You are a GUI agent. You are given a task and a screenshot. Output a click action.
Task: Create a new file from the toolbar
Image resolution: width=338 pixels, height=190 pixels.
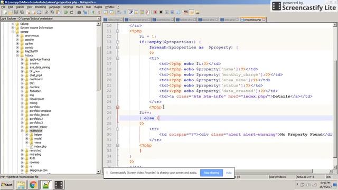[5, 12]
